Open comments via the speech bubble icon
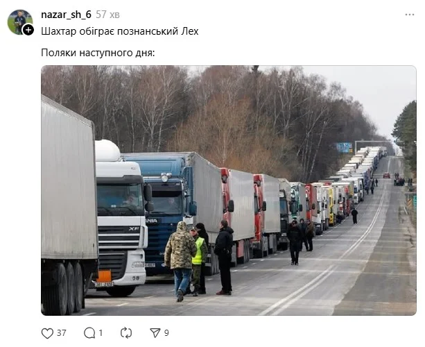The height and width of the screenshot is (347, 425). point(89,333)
